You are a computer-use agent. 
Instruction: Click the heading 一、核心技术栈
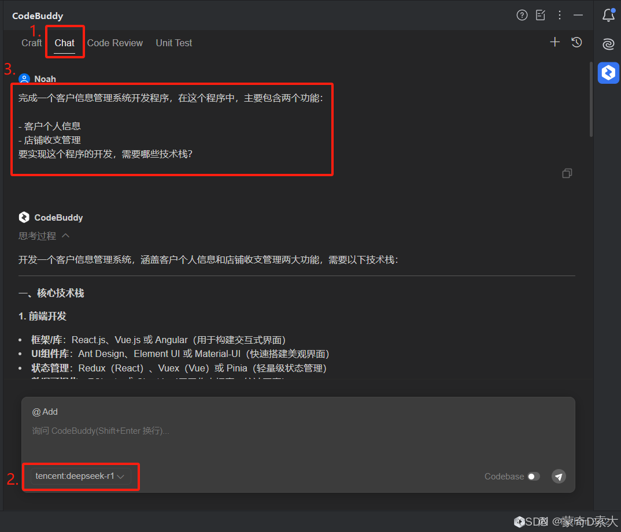(x=51, y=293)
